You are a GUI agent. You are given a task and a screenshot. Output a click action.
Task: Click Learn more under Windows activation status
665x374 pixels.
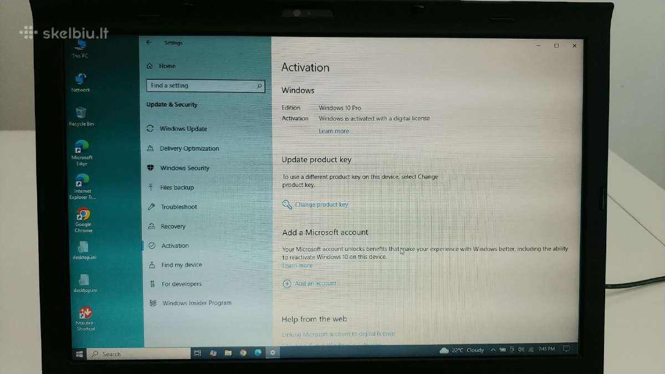click(334, 131)
